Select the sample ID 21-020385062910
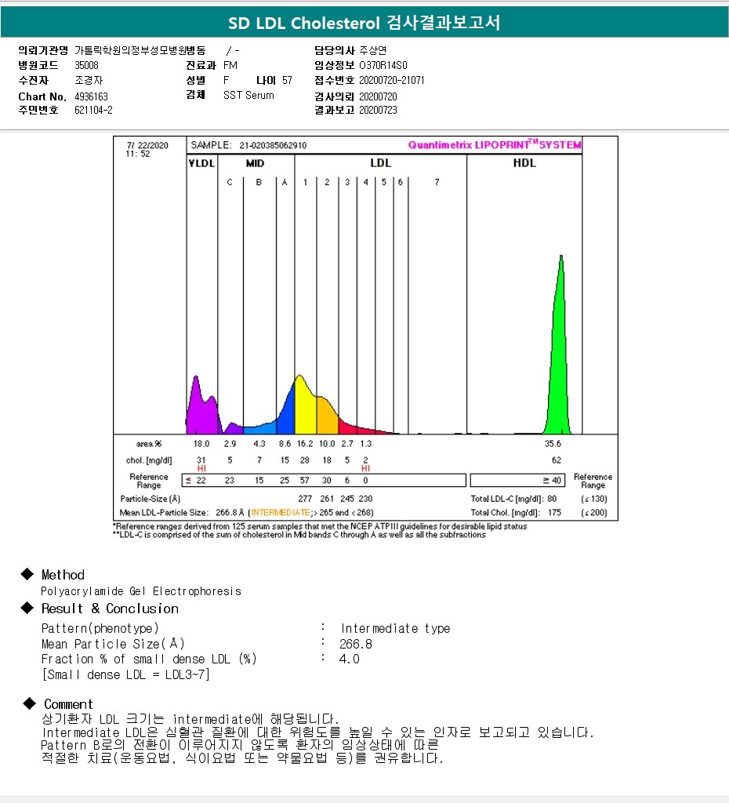Screen dimensions: 729x803 (273, 145)
